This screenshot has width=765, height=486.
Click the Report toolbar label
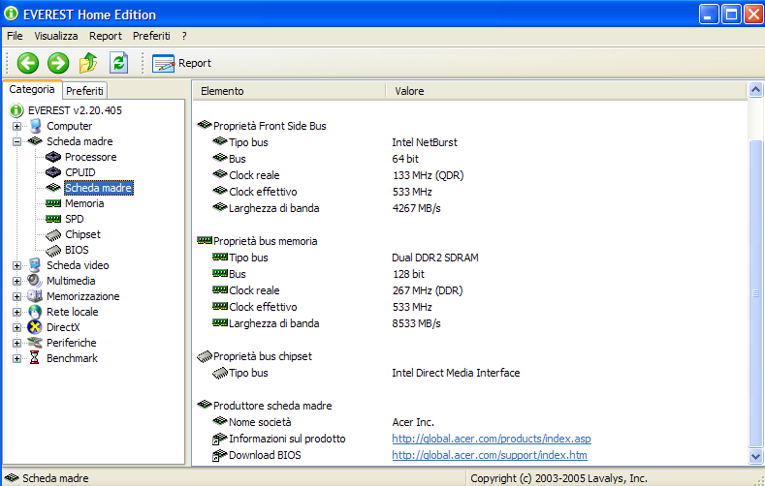coord(195,63)
